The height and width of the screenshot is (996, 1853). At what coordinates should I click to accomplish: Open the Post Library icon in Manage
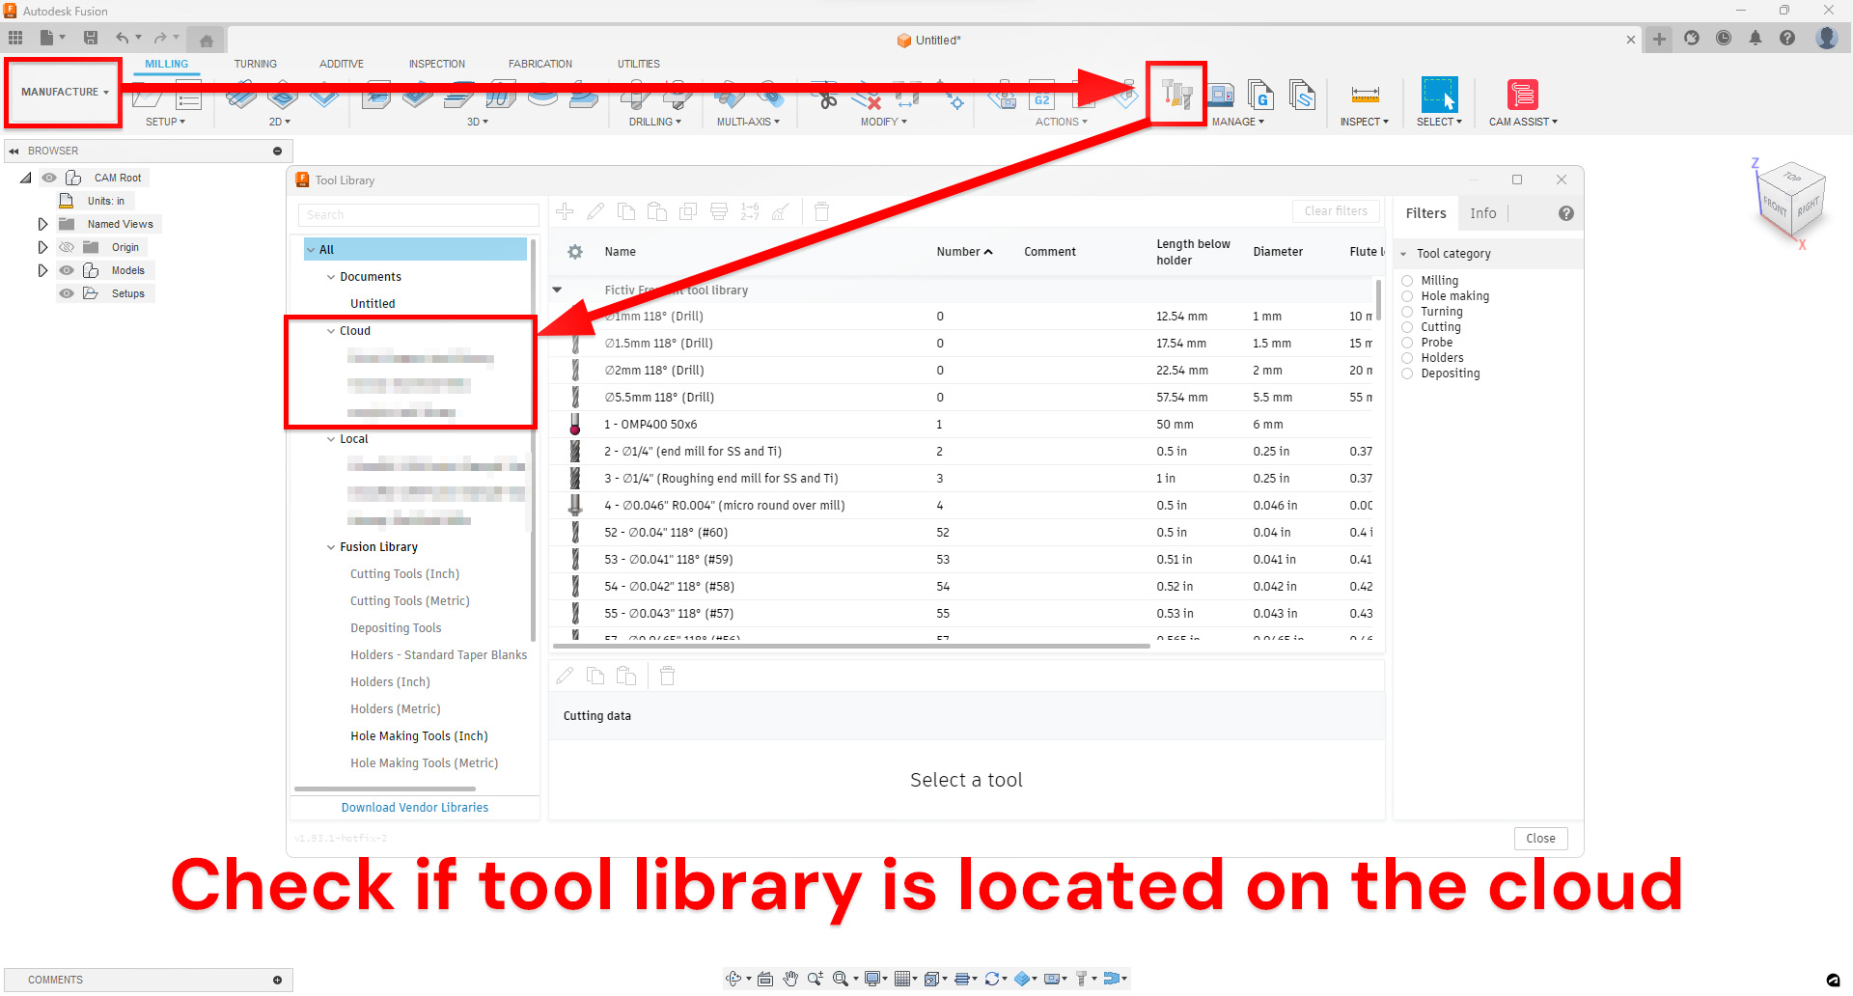(1260, 95)
